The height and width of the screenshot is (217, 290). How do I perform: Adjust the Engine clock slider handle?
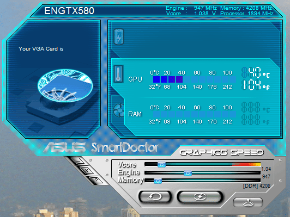188,173
